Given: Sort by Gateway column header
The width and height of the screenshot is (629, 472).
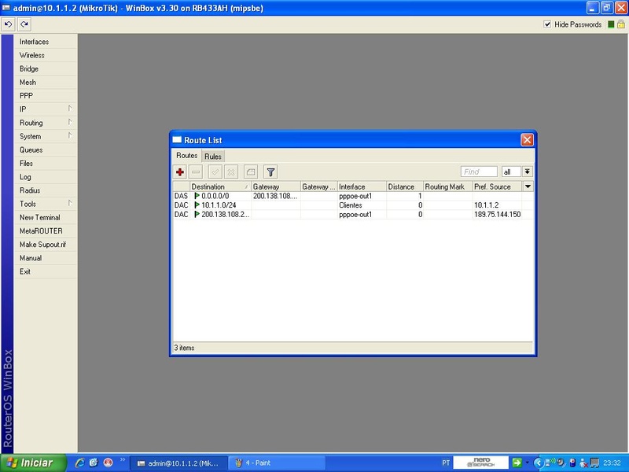Looking at the screenshot, I should pyautogui.click(x=276, y=186).
